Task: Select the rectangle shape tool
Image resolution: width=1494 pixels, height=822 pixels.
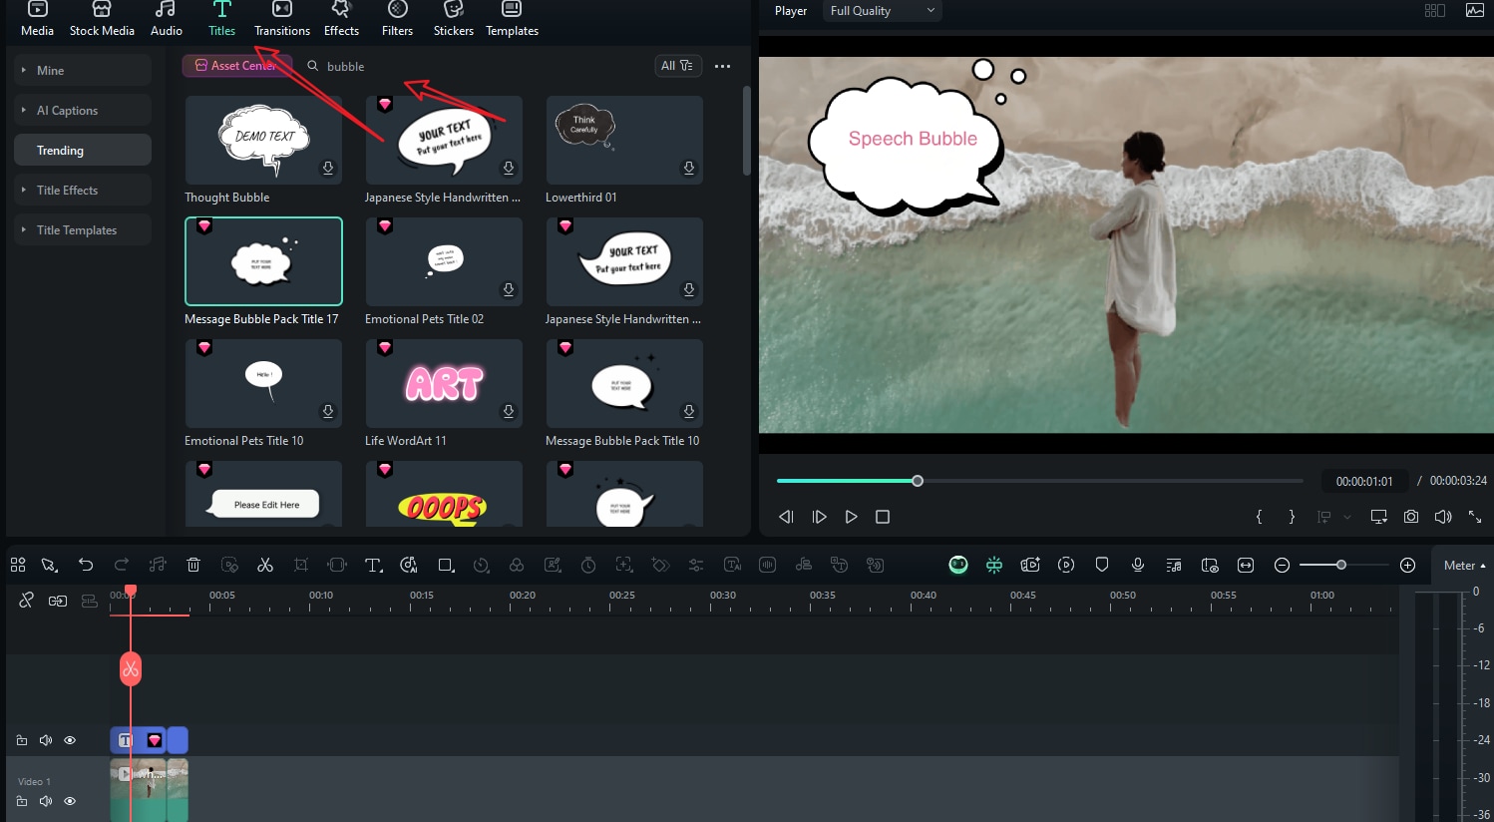Action: [446, 565]
